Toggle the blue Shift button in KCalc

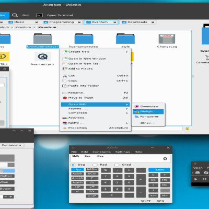159,170
